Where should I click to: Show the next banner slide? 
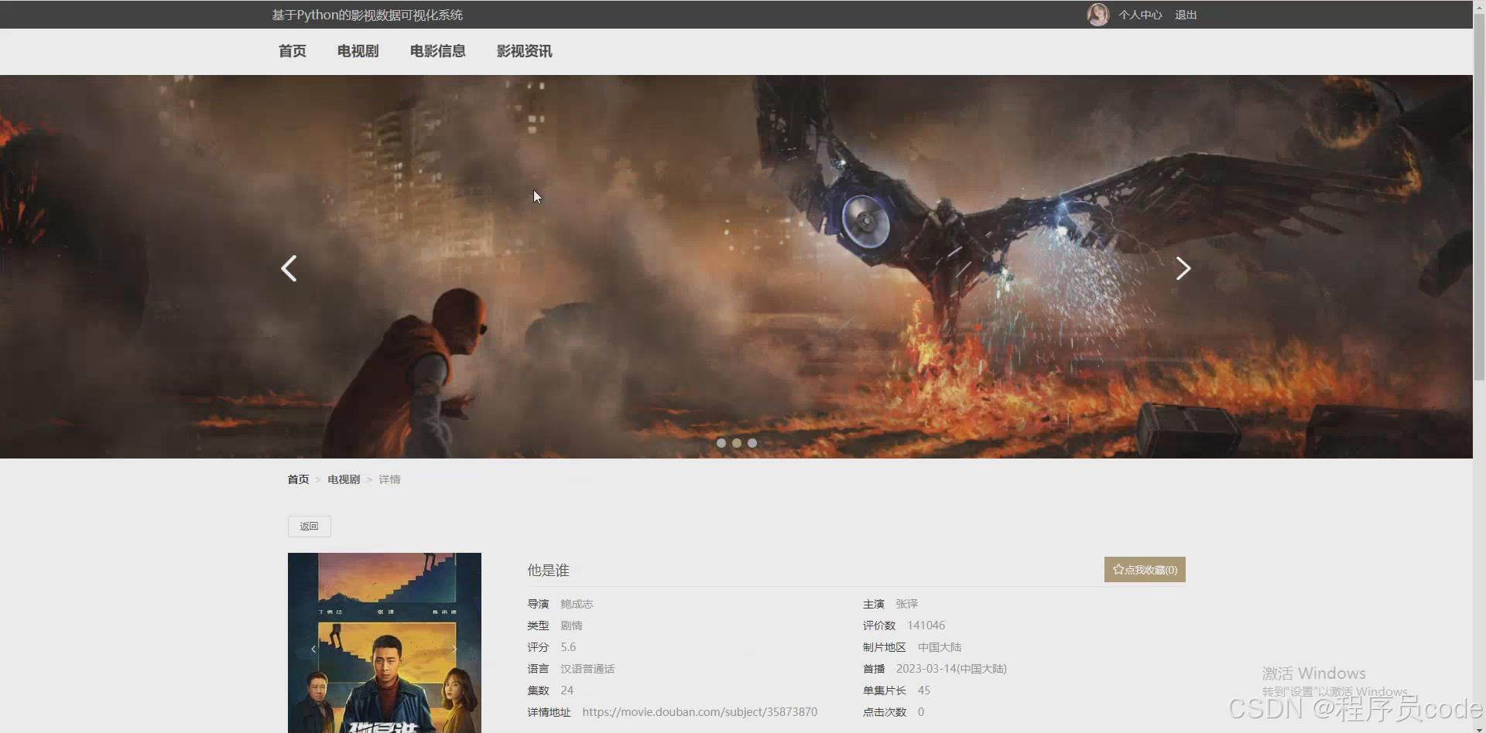(1183, 268)
